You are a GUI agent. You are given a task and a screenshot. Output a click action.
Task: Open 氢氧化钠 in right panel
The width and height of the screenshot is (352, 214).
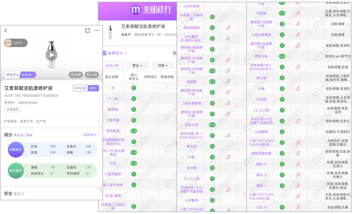261,56
